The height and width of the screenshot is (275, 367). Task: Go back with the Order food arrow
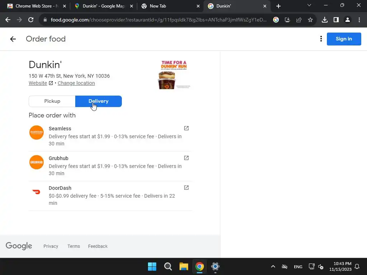tap(13, 39)
